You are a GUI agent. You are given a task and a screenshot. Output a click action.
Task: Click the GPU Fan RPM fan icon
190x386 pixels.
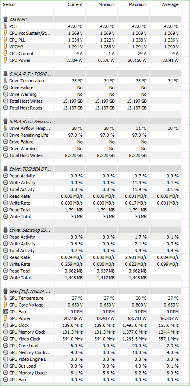[x=6, y=312]
